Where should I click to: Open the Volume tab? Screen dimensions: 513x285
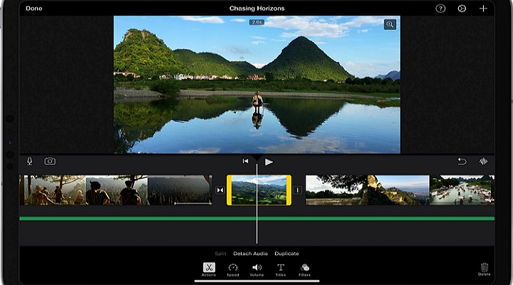point(256,270)
